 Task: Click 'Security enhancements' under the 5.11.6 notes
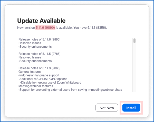pyautogui.click(x=35, y=47)
